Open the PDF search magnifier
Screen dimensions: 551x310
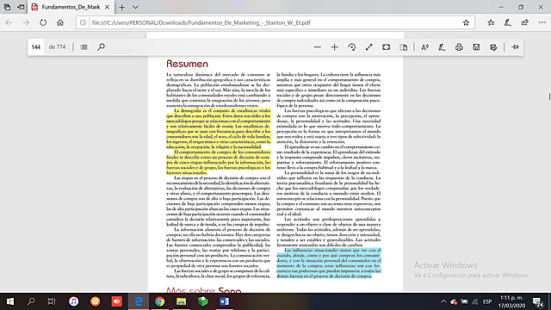point(102,47)
